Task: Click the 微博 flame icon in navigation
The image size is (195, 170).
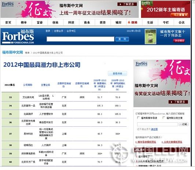Action: [x=129, y=22]
